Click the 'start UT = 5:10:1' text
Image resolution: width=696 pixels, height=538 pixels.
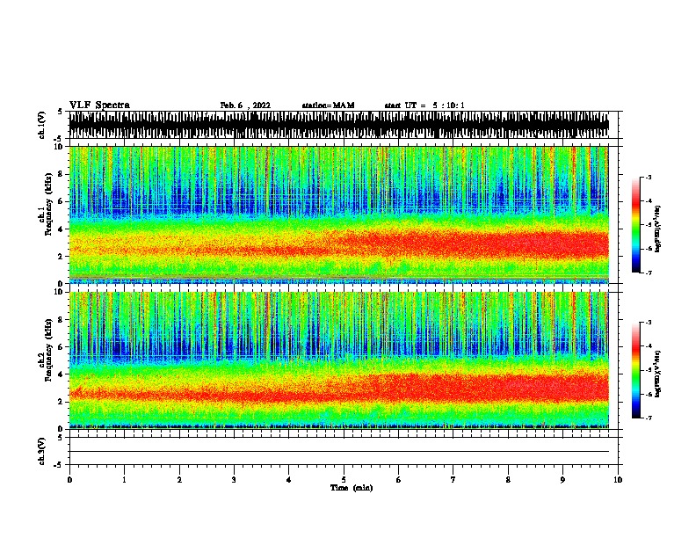pyautogui.click(x=424, y=105)
